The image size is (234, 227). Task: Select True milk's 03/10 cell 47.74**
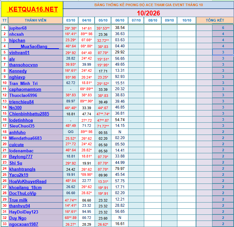pos(70,200)
